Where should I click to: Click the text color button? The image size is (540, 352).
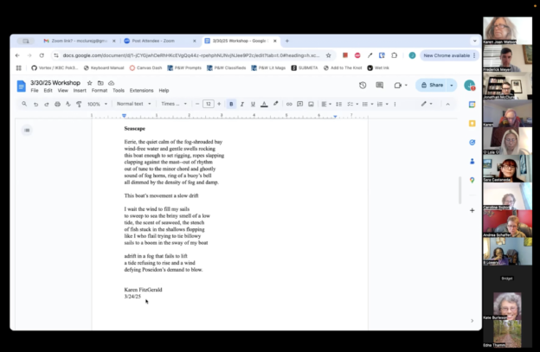(264, 104)
